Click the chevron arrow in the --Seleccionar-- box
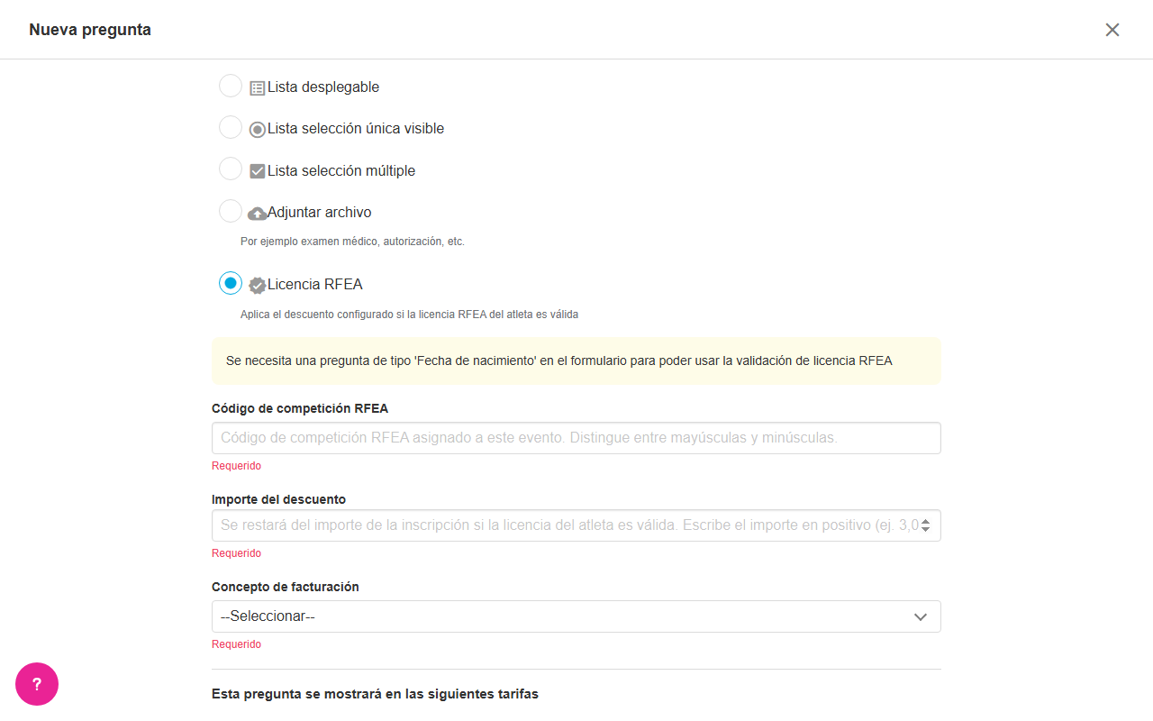 [921, 617]
